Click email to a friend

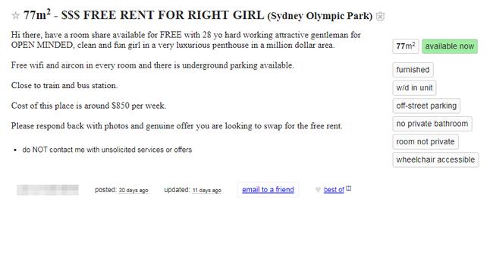click(268, 190)
